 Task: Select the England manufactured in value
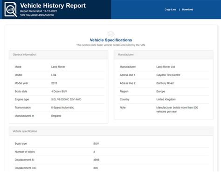tap(56, 116)
